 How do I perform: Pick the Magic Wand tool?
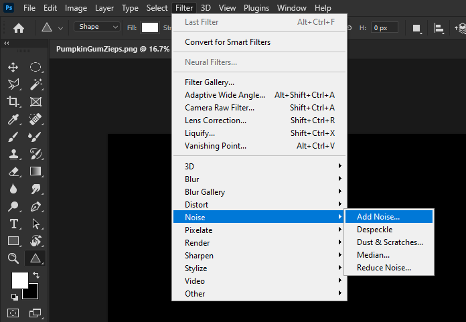(x=35, y=84)
